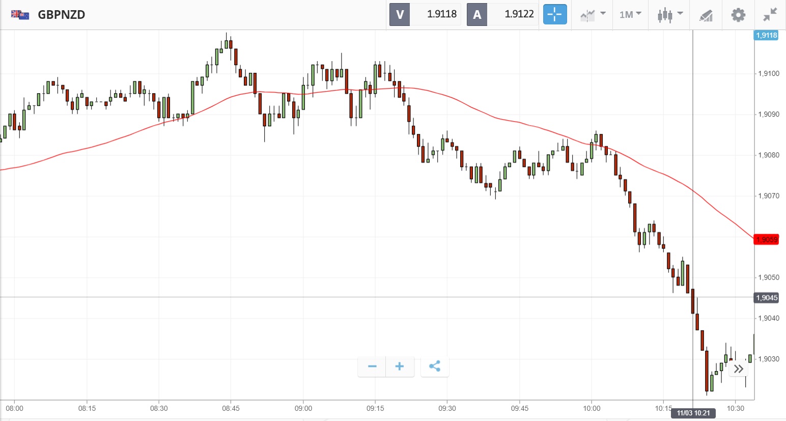786x421 pixels.
Task: Click the 11/03 10:21 time marker
Action: [693, 413]
